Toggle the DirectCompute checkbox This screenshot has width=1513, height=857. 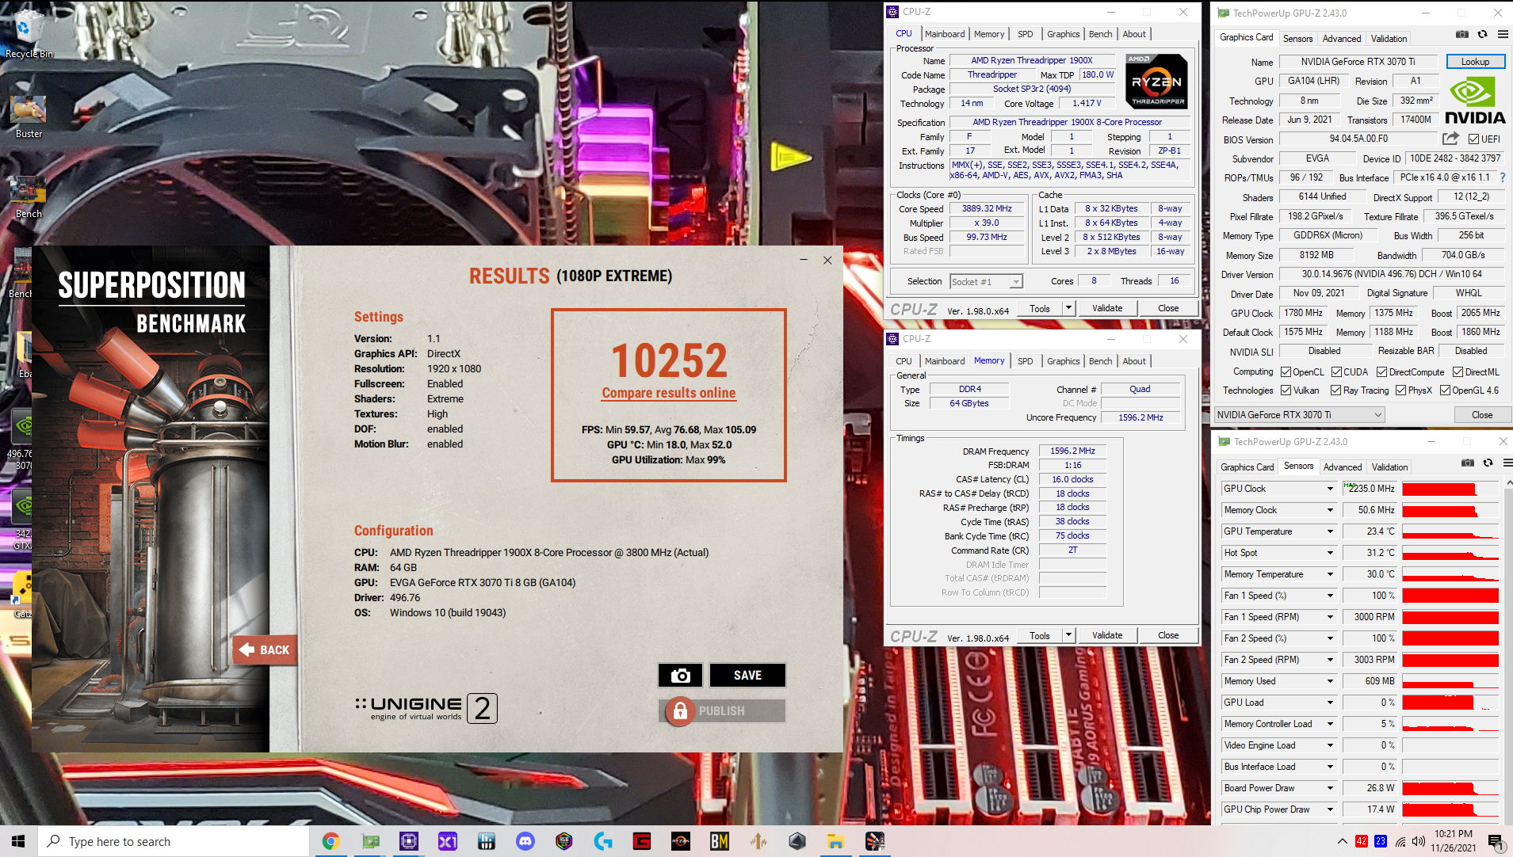(1381, 371)
